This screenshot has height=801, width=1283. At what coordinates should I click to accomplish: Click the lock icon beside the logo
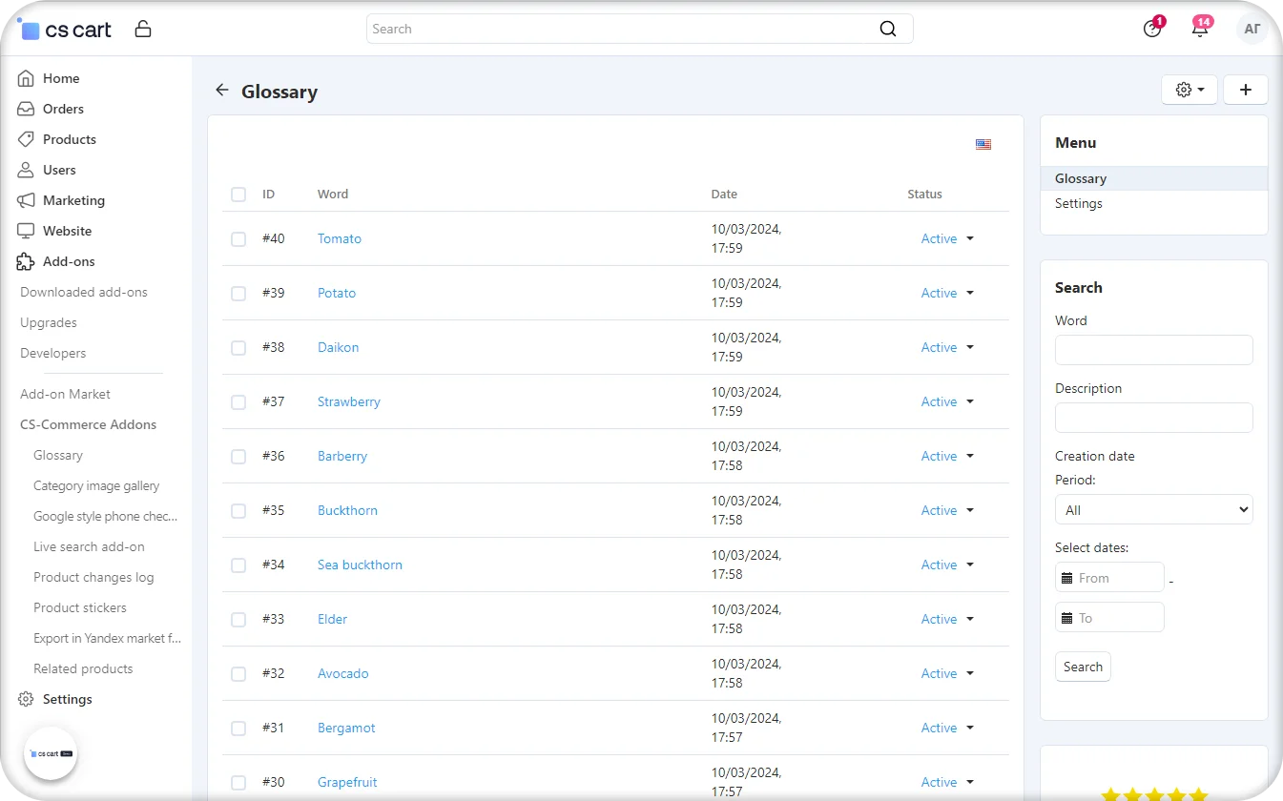click(143, 29)
